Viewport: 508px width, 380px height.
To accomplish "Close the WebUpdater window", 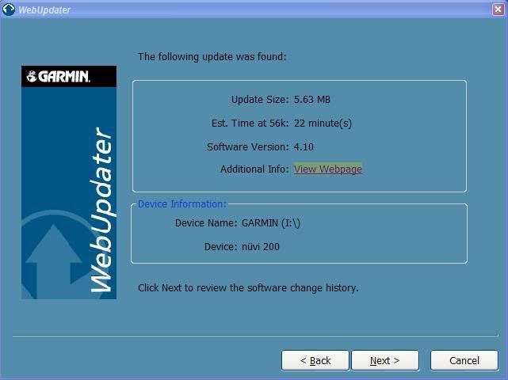I will (498, 9).
